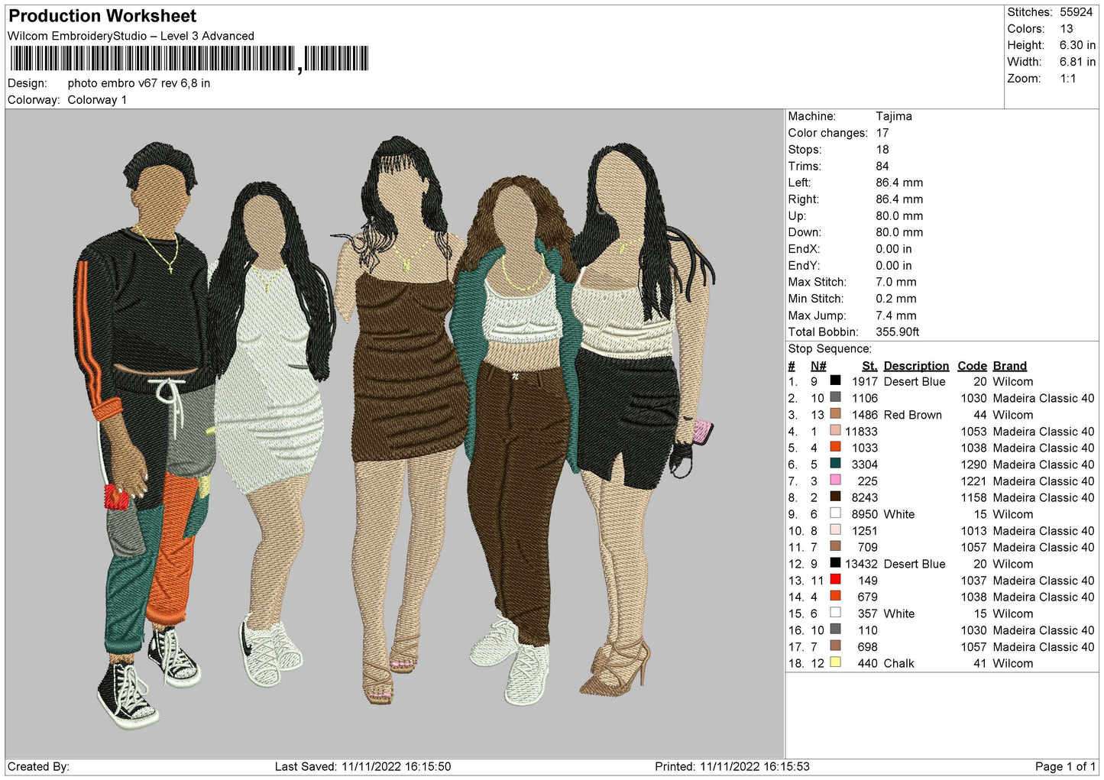Select the Left label in the machine info
The width and height of the screenshot is (1104, 780).
pyautogui.click(x=799, y=183)
